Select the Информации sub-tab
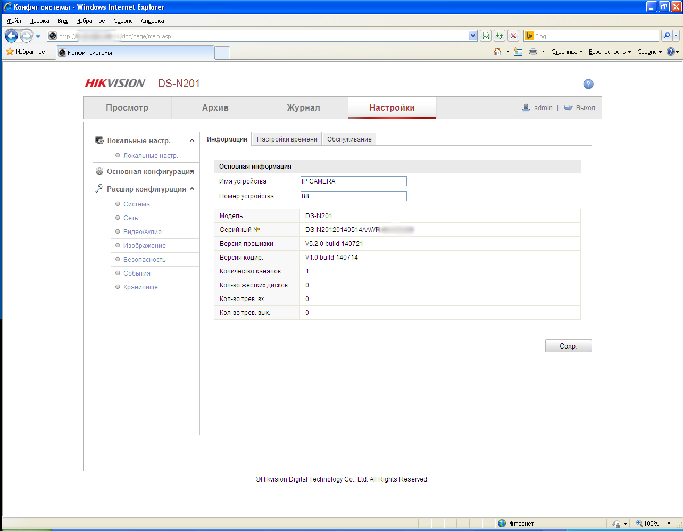Image resolution: width=683 pixels, height=531 pixels. click(227, 139)
